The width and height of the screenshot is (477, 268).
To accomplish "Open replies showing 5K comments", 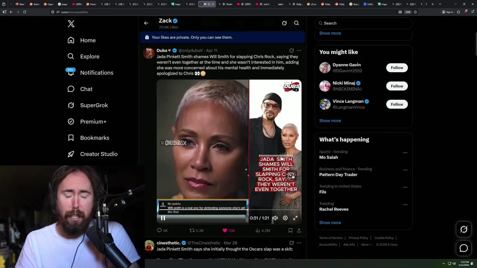I will tap(162, 230).
